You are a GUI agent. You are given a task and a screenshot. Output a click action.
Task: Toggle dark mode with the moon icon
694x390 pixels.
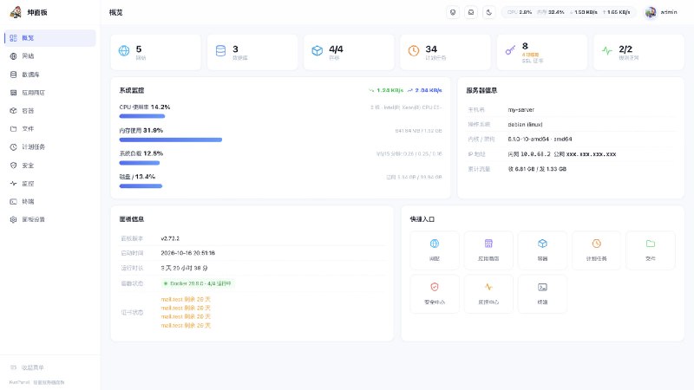[488, 12]
